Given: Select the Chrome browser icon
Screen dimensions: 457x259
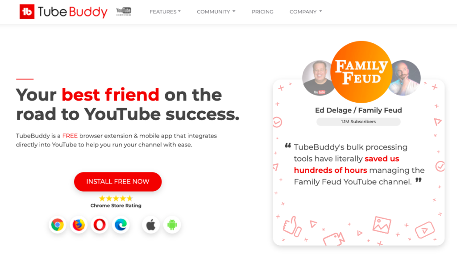Looking at the screenshot, I should tap(58, 225).
